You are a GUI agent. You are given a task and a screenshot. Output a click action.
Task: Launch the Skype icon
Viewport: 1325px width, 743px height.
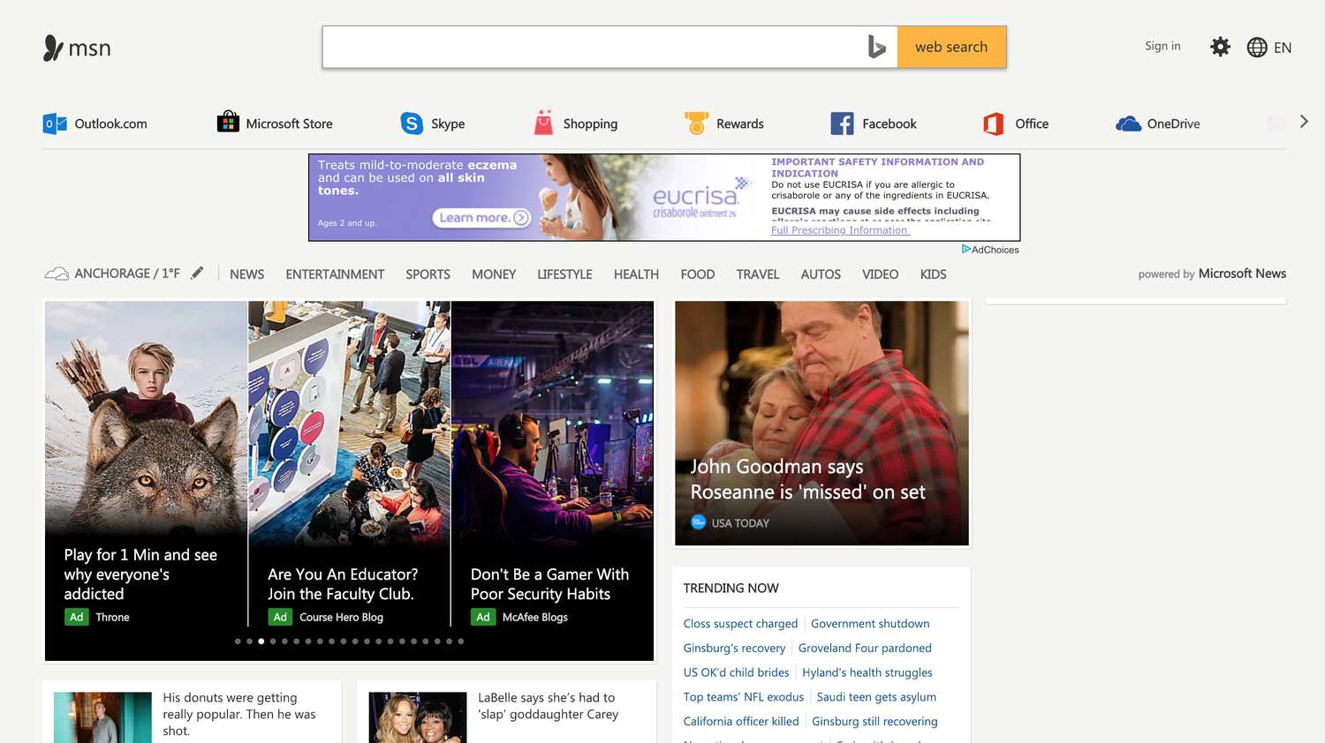[x=412, y=124]
